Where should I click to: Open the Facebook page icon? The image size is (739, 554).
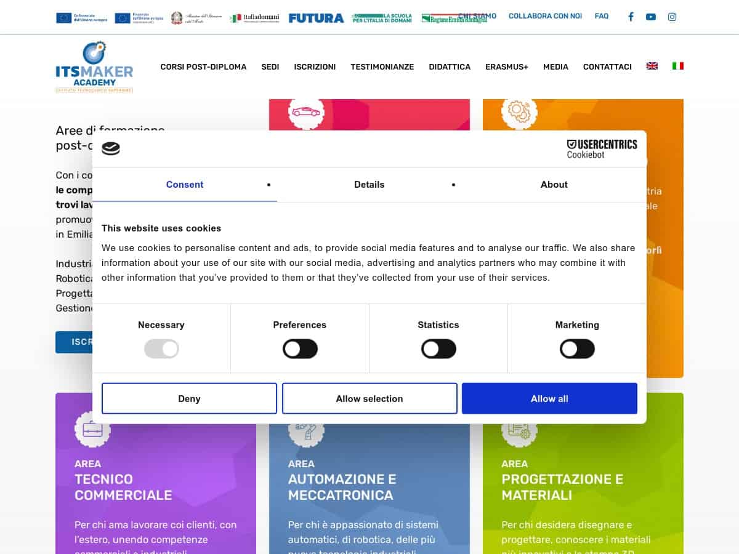(631, 17)
